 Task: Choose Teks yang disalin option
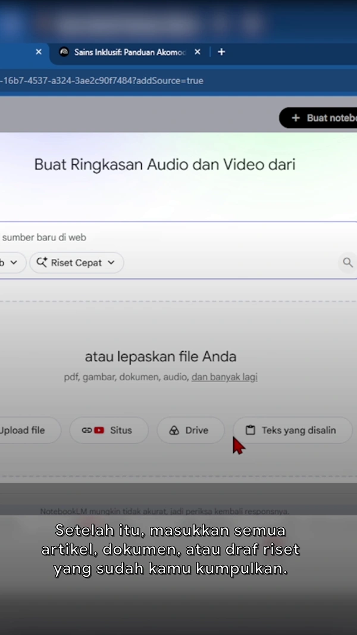293,430
